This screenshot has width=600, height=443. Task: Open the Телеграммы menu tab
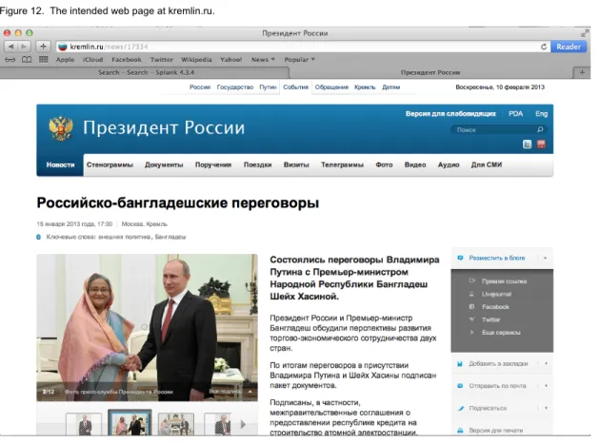pos(342,164)
